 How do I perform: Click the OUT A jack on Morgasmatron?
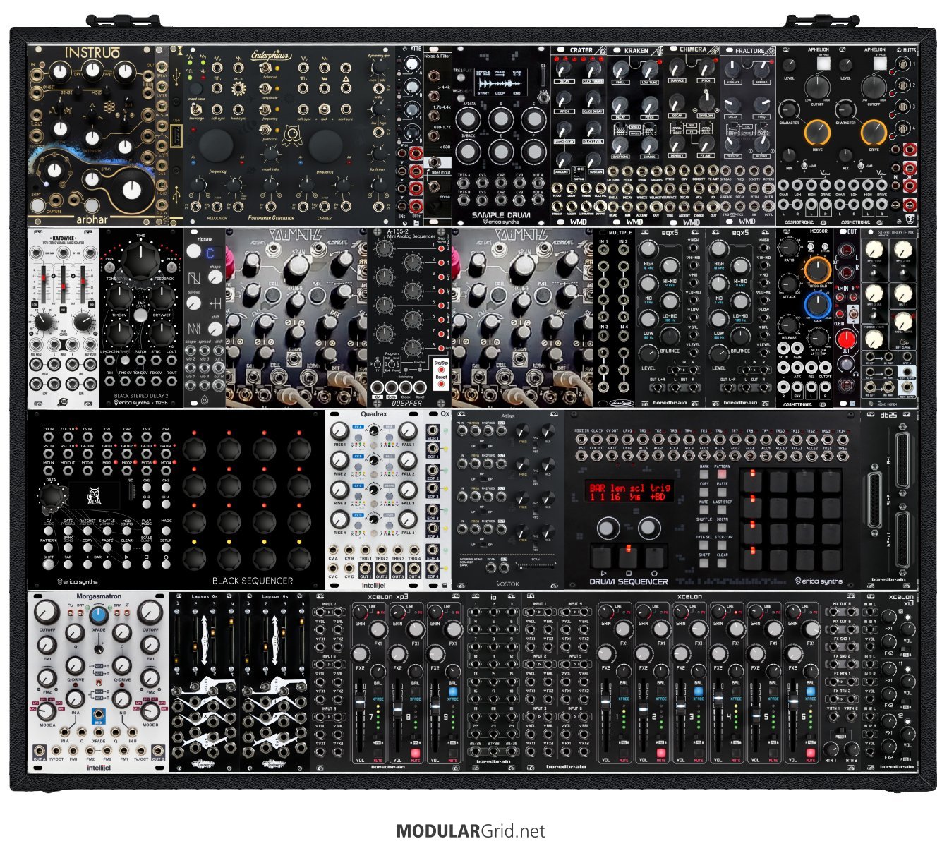[40, 751]
